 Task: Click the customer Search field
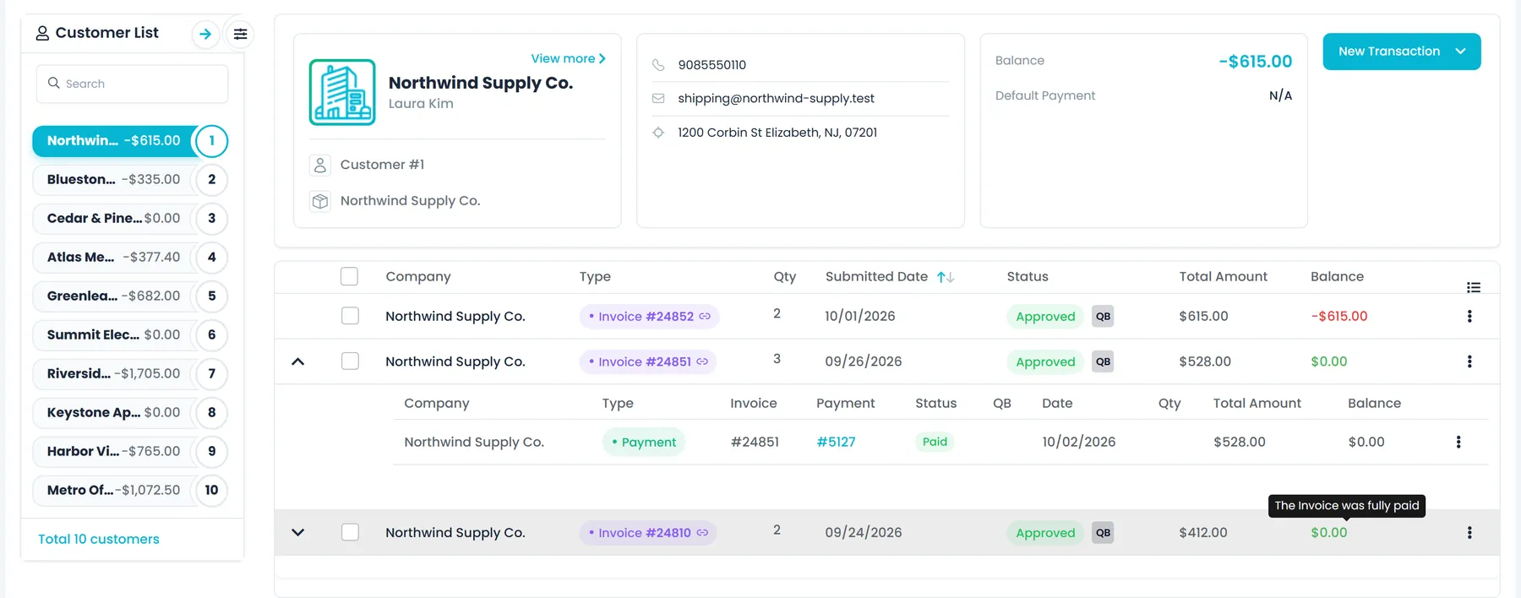tap(132, 84)
